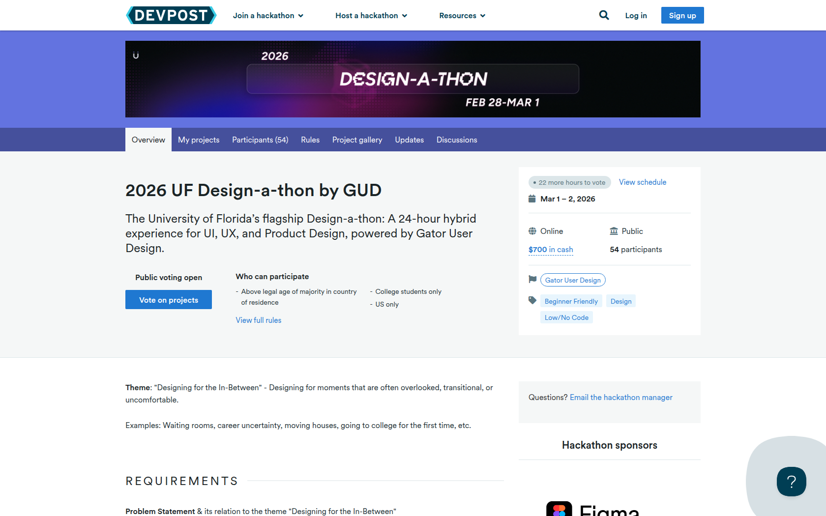Follow the View full rules link
The height and width of the screenshot is (516, 826).
coord(259,320)
